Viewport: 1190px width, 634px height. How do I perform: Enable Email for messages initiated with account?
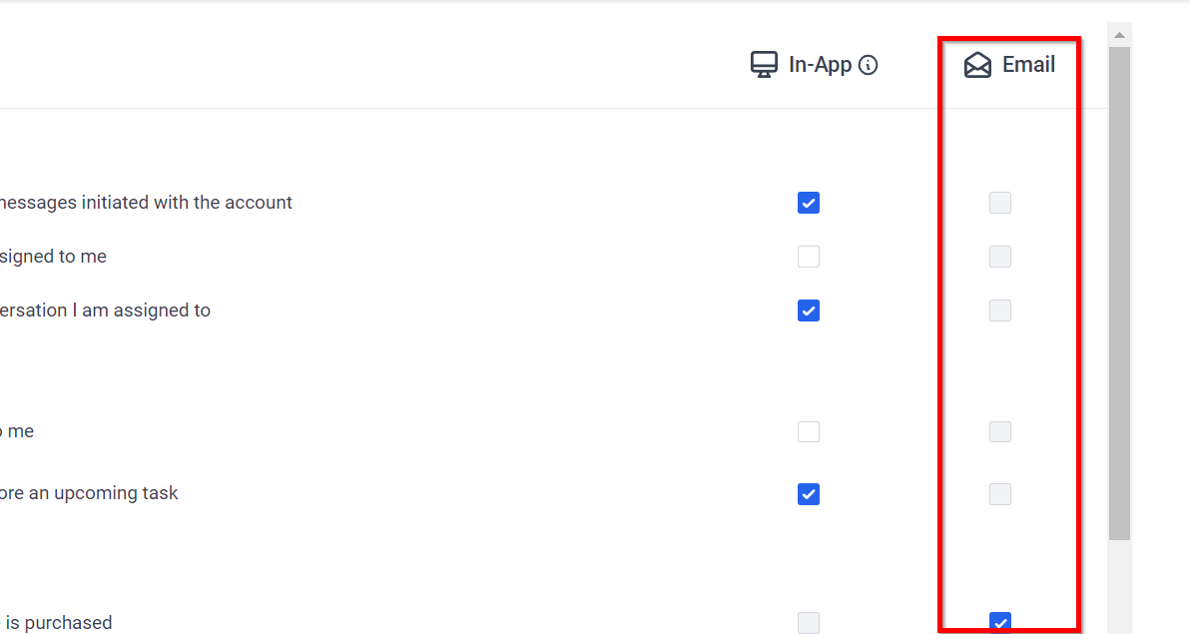(1000, 203)
